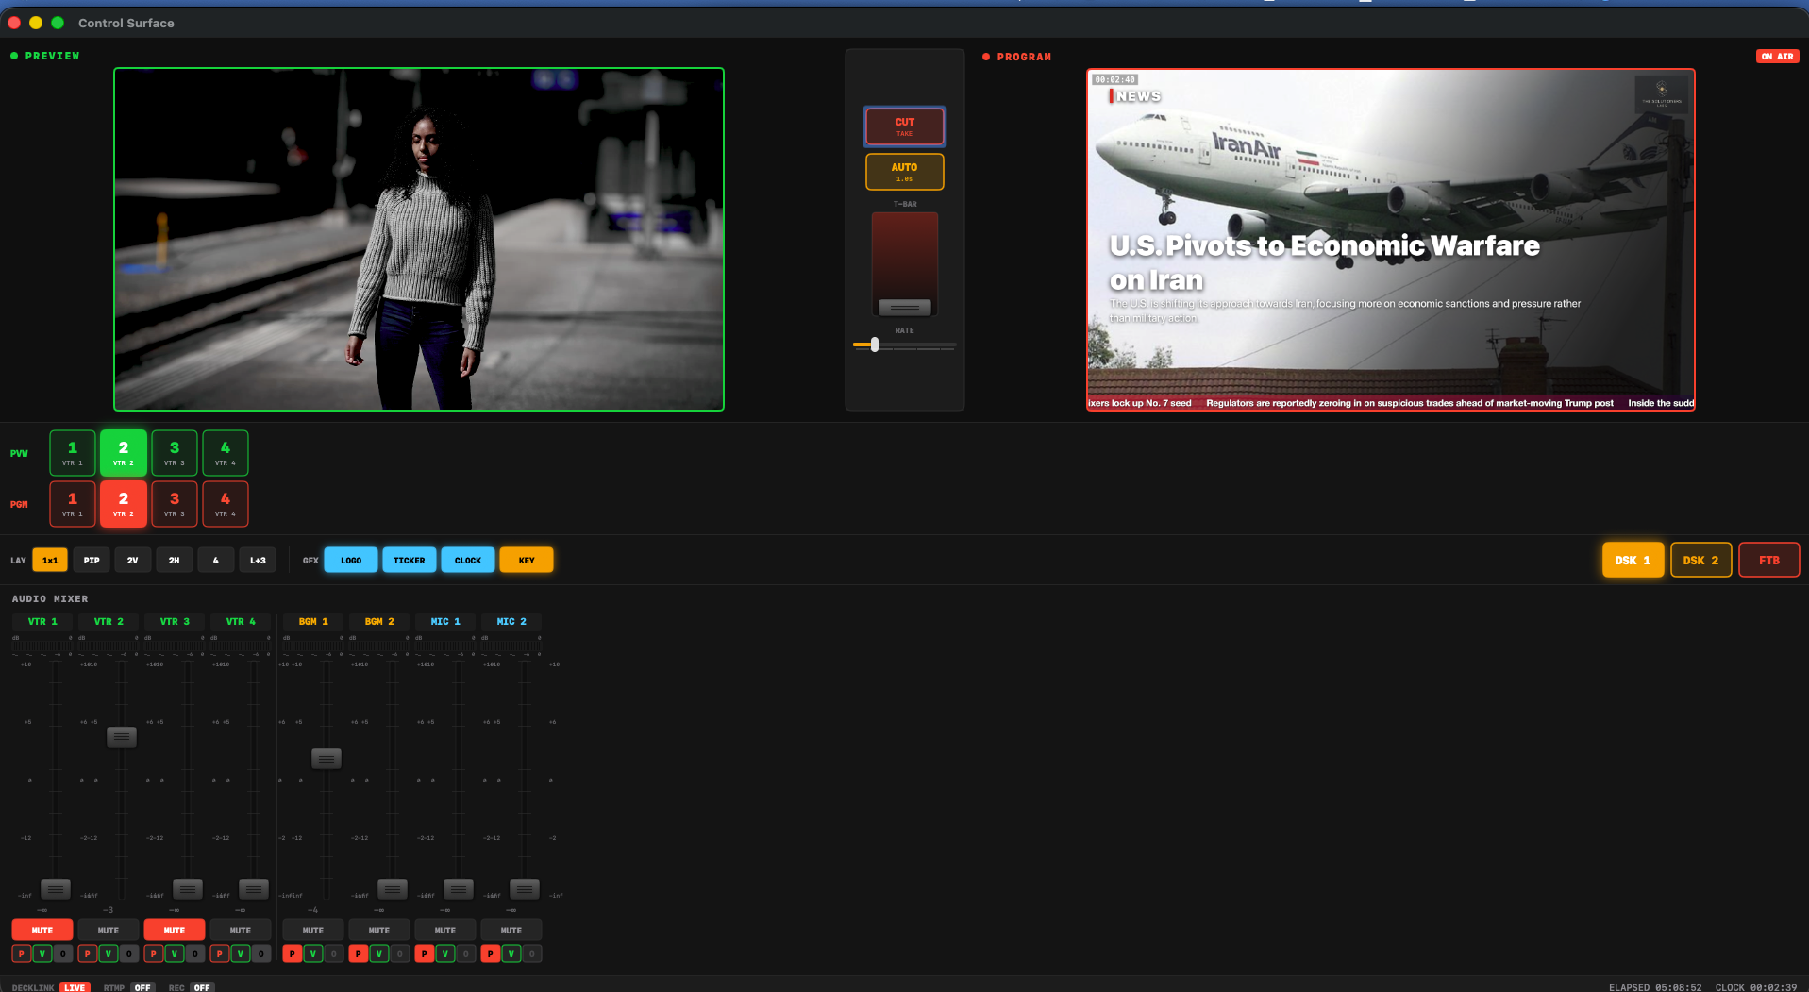Toggle O routing on VTR 1 channel
This screenshot has height=992, width=1809.
[x=63, y=953]
